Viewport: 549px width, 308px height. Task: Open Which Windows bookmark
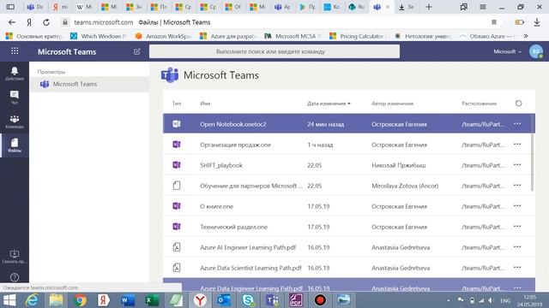pyautogui.click(x=100, y=36)
